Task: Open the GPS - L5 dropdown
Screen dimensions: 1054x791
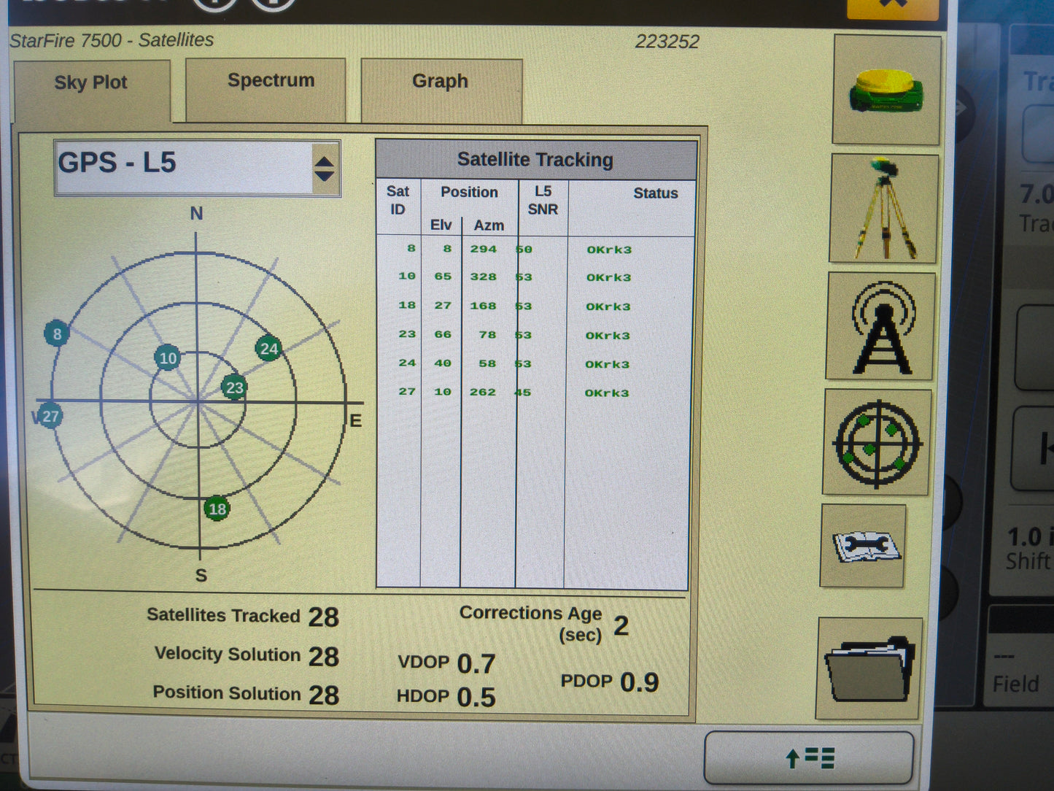Action: point(197,168)
